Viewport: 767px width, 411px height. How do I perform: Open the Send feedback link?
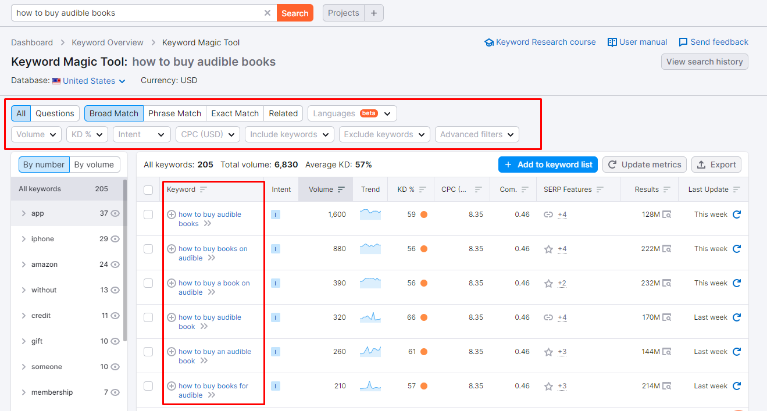714,42
